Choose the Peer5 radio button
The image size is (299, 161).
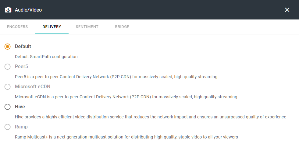(x=7, y=67)
